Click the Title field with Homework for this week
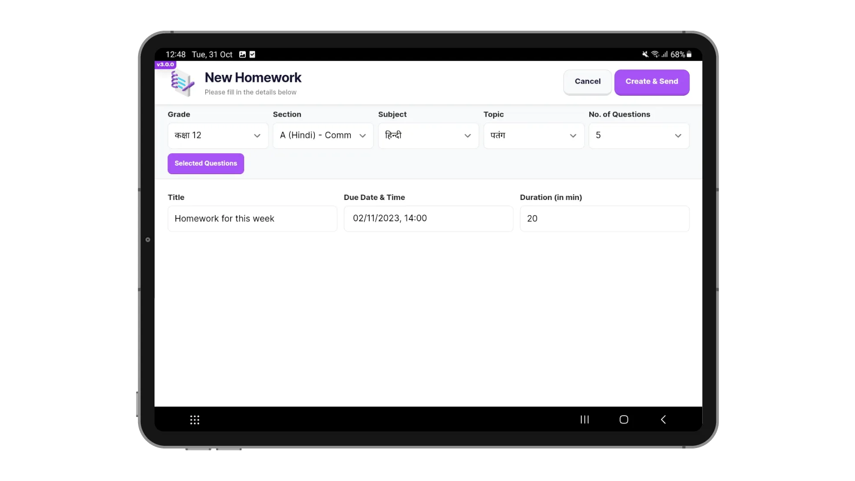The image size is (855, 481). (x=252, y=219)
